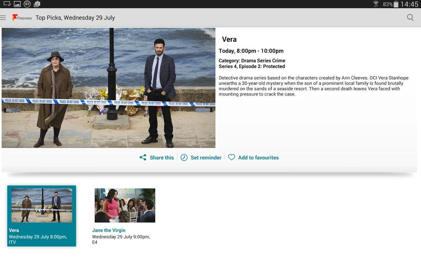Screen dimensions: 421x263
Task: Click Category: Drama Series Crime text
Action: point(252,60)
